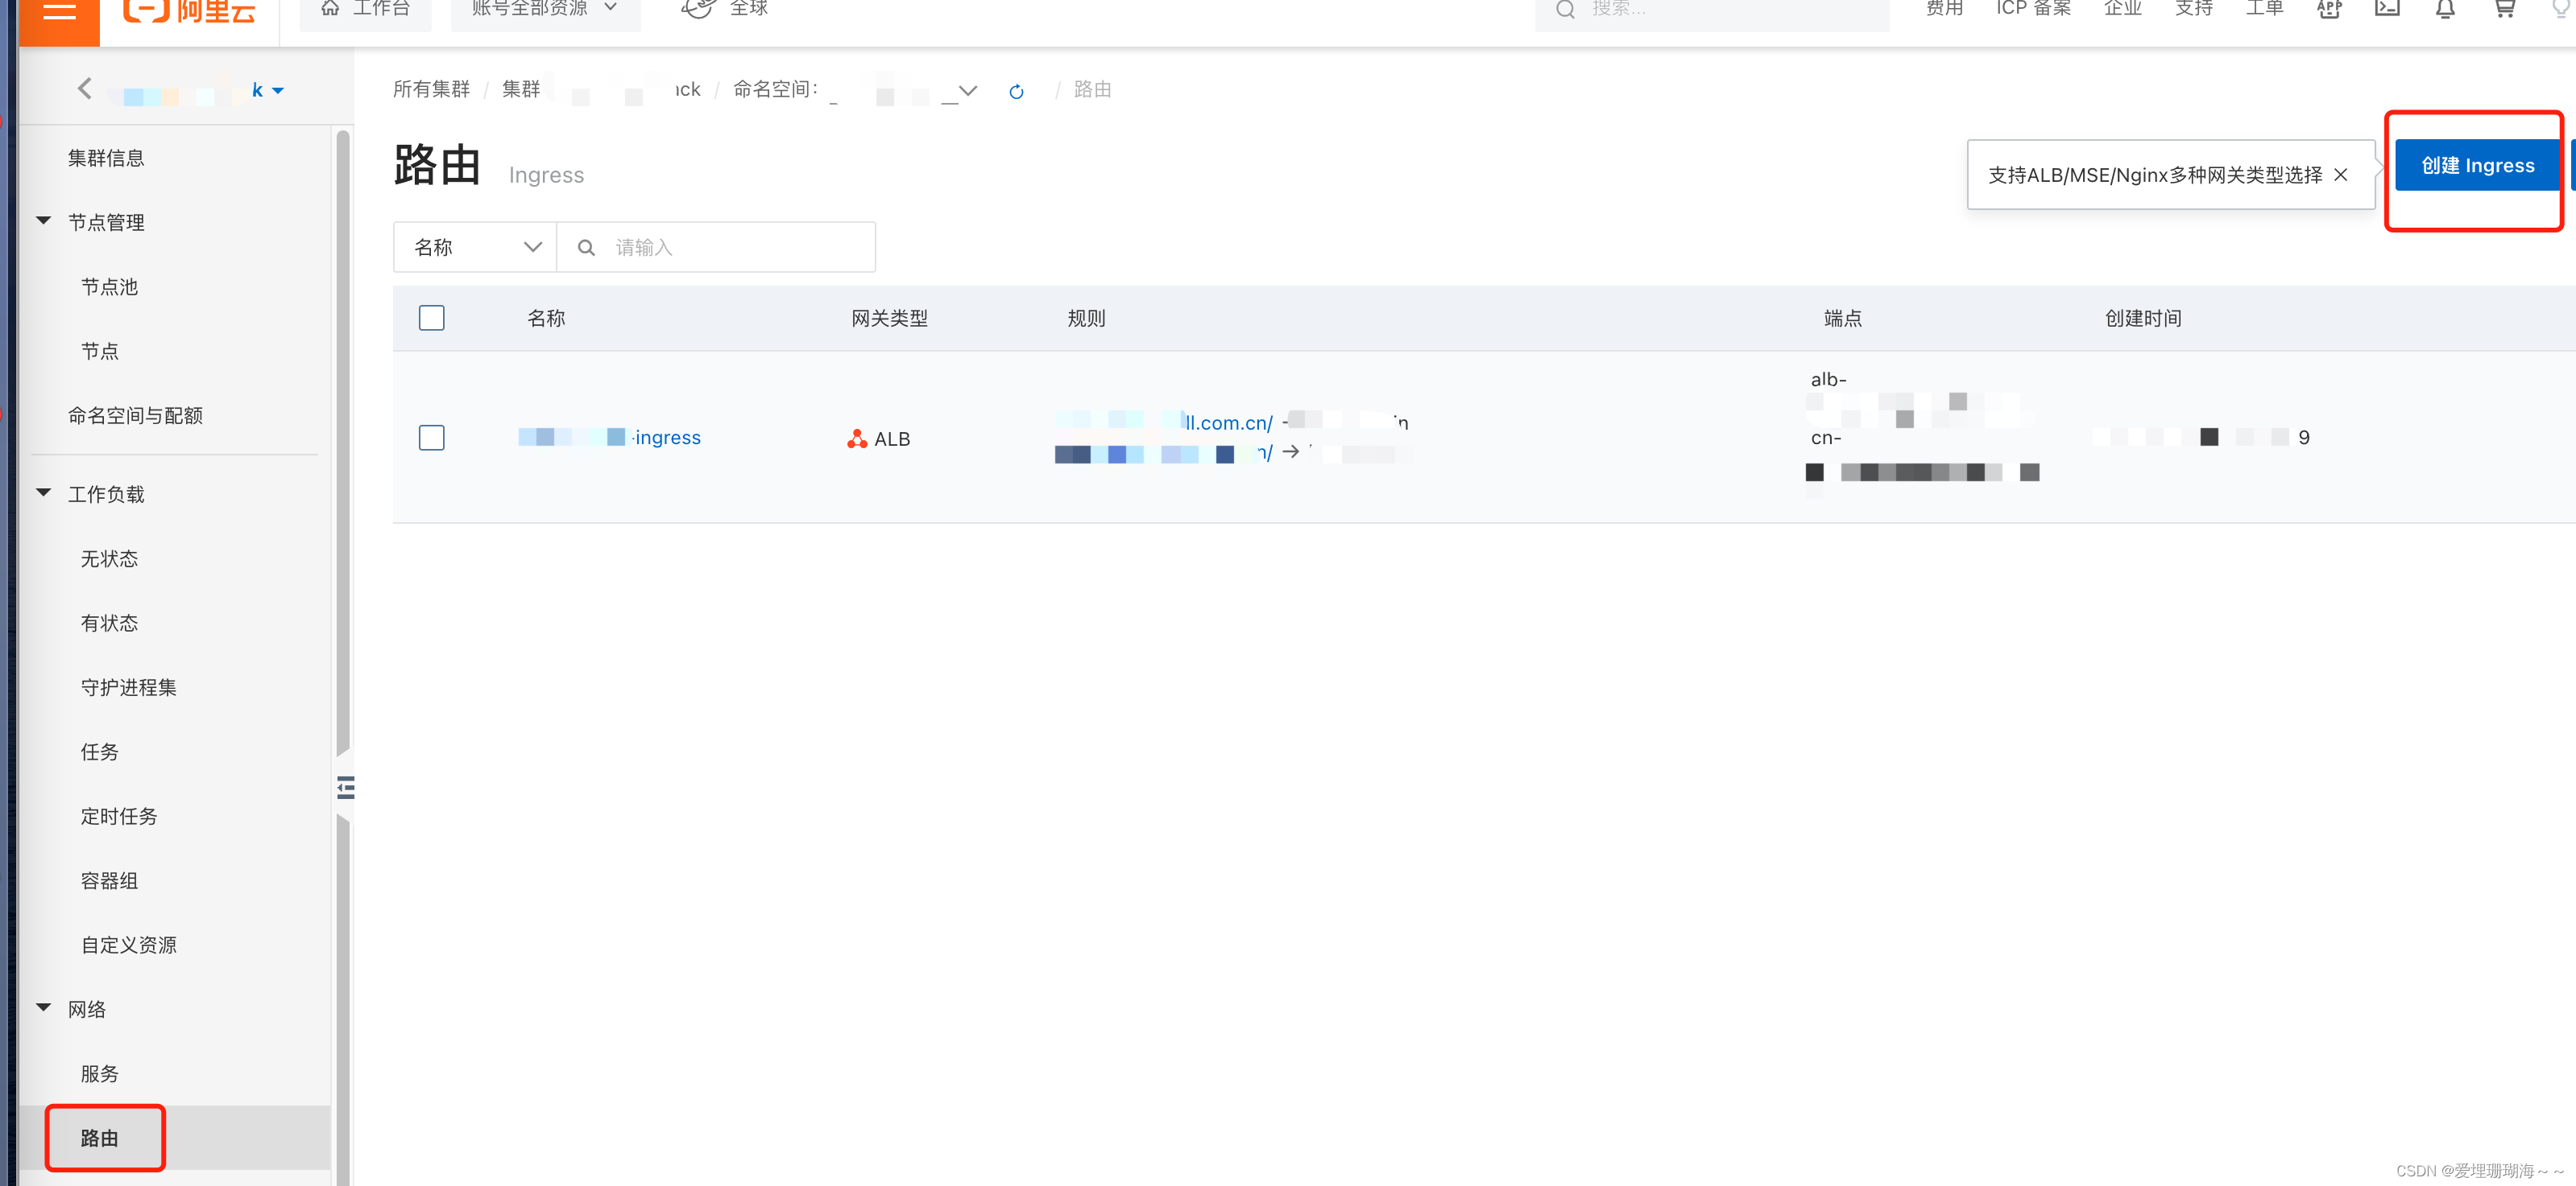This screenshot has height=1186, width=2576.
Task: Open 命名空间与配额 page
Action: tap(135, 416)
